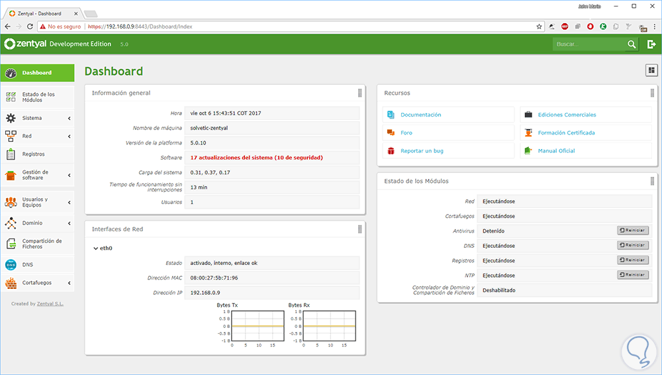Click the browser address bar URL
Image resolution: width=662 pixels, height=375 pixels.
coord(140,27)
